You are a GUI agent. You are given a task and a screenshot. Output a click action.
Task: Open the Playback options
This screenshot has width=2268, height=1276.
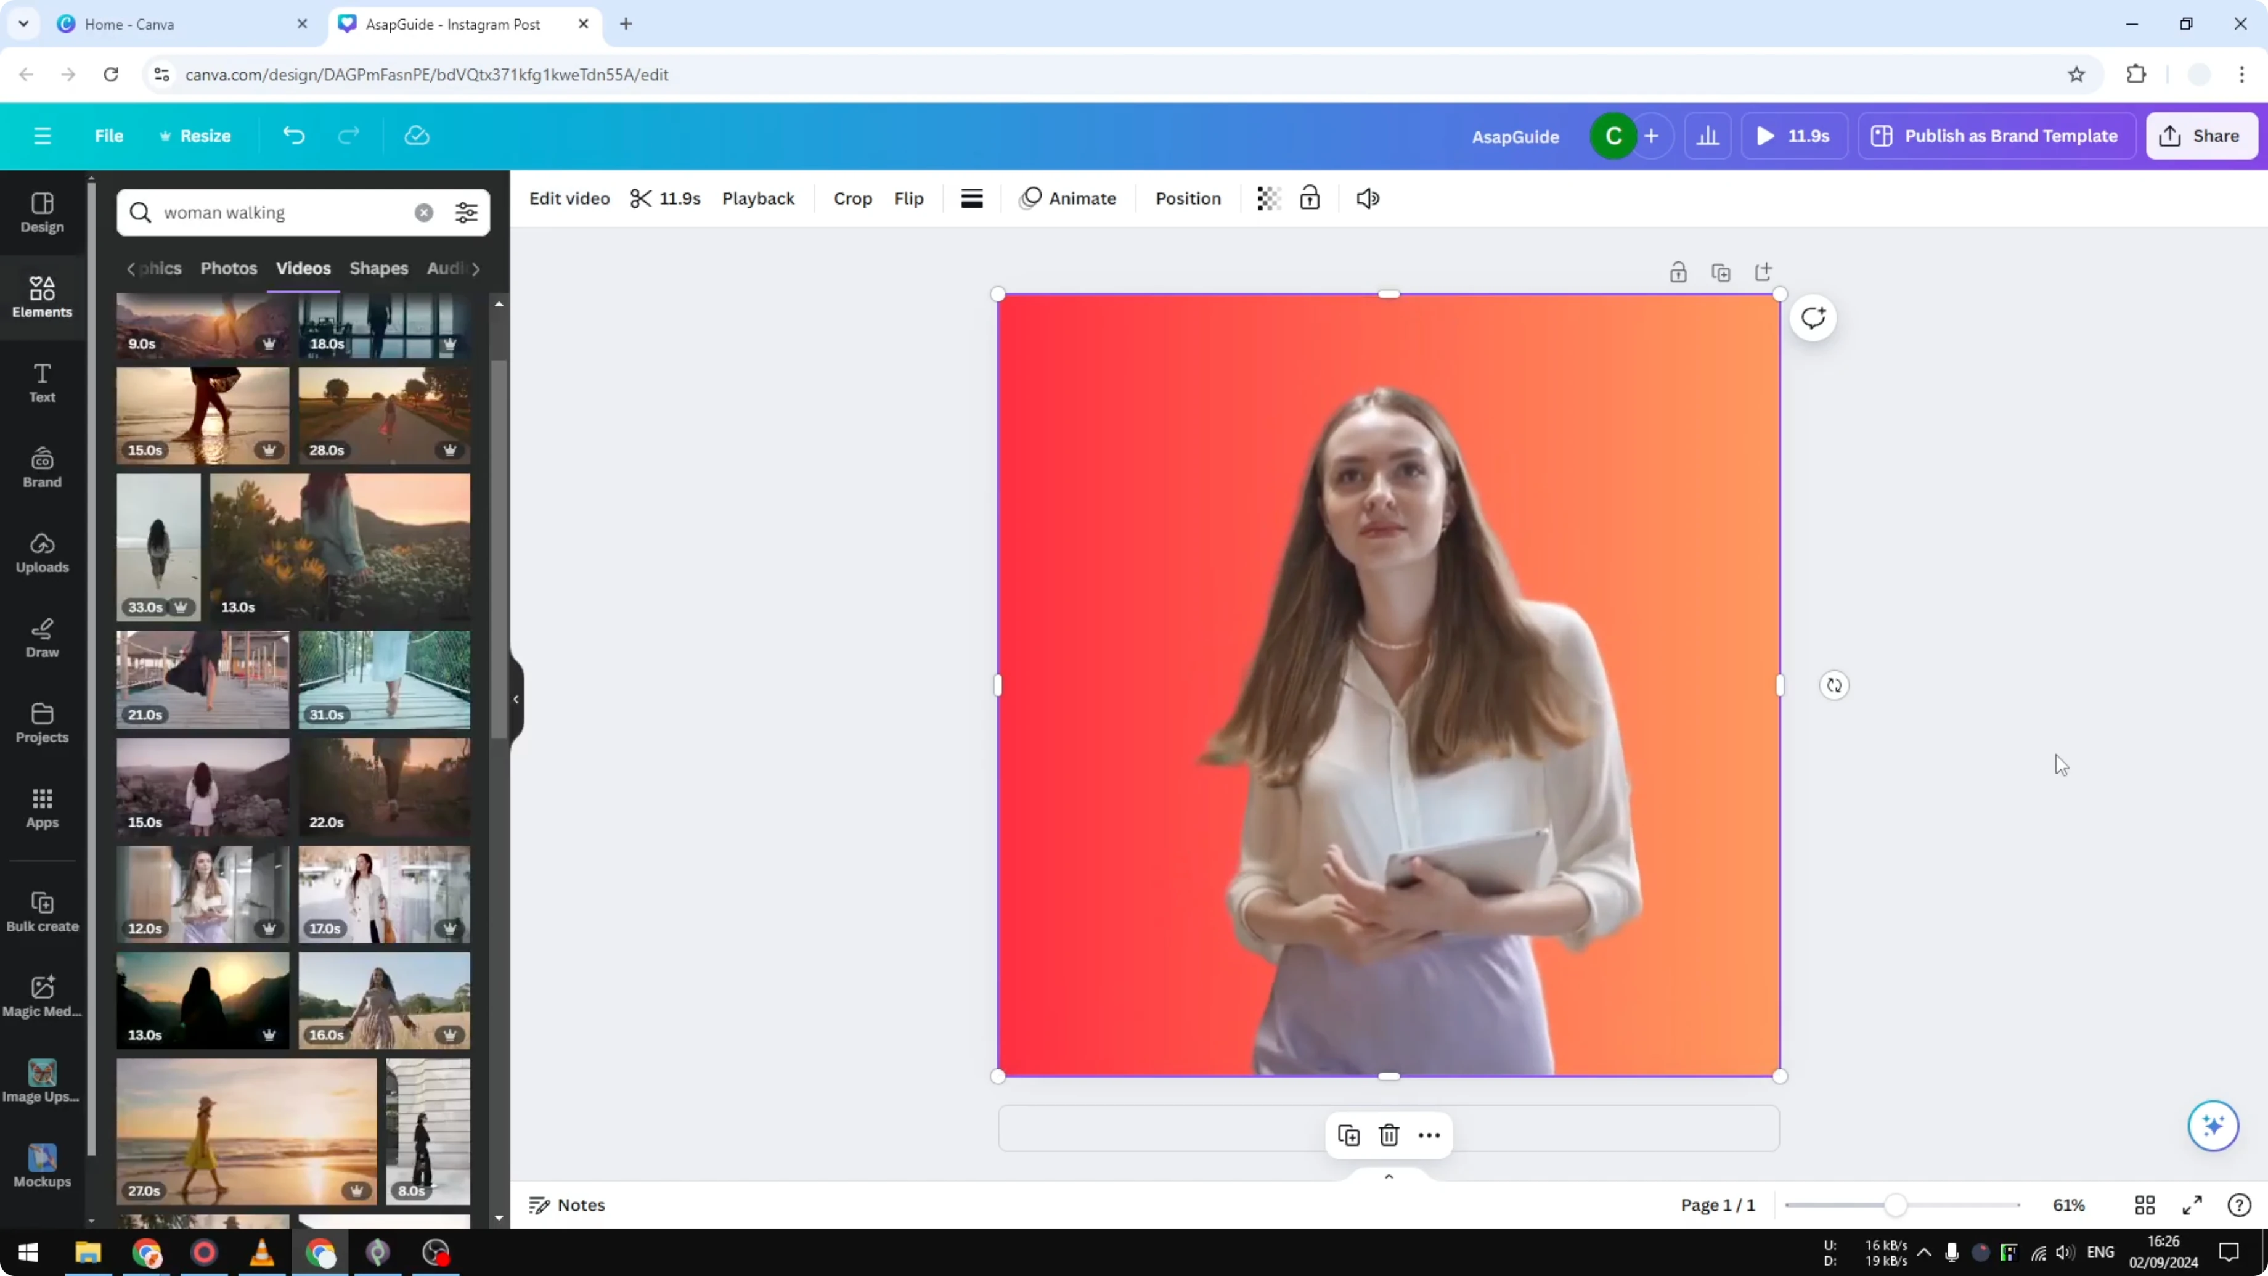coord(758,199)
